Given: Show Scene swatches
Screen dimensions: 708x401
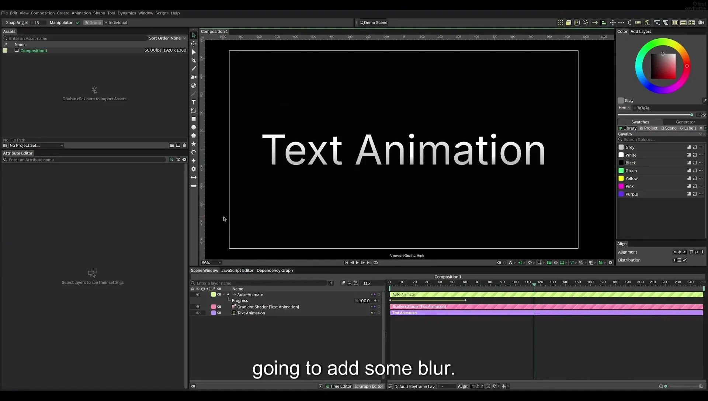Looking at the screenshot, I should coord(669,128).
